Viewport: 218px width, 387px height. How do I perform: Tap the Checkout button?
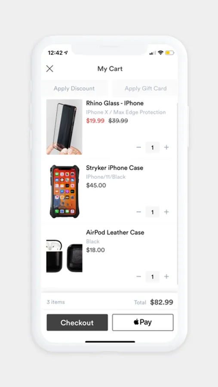pos(77,322)
